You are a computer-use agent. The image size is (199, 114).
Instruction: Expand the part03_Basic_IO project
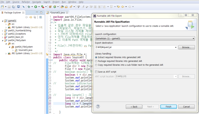pyautogui.click(x=2, y=37)
